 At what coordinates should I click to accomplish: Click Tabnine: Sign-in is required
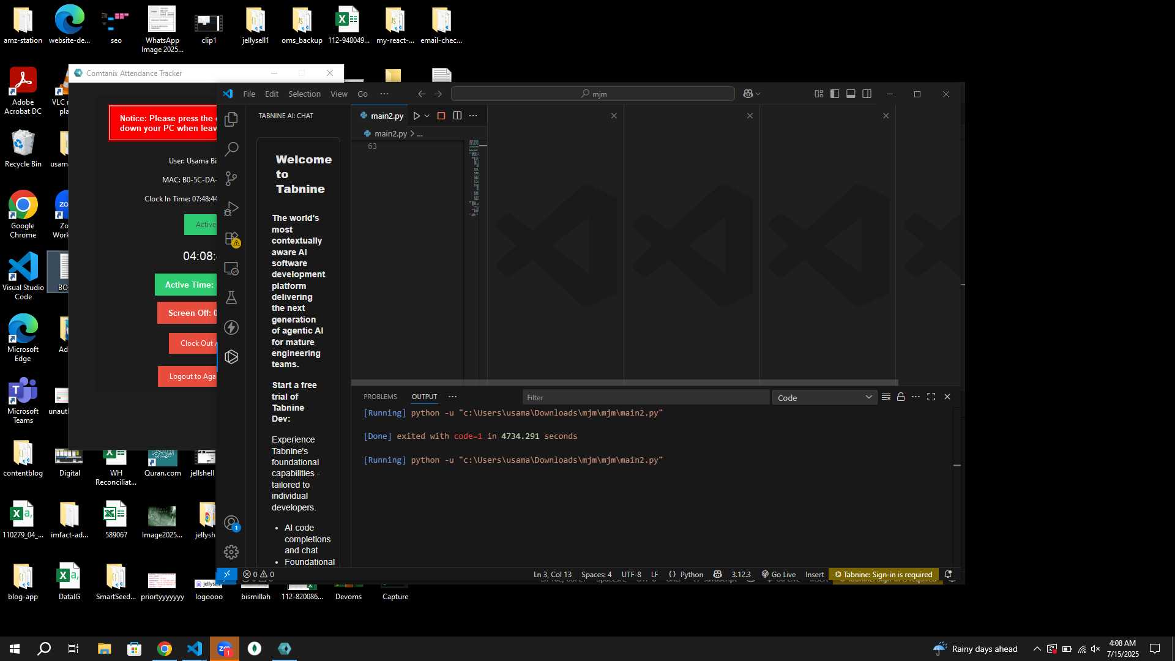pos(883,574)
